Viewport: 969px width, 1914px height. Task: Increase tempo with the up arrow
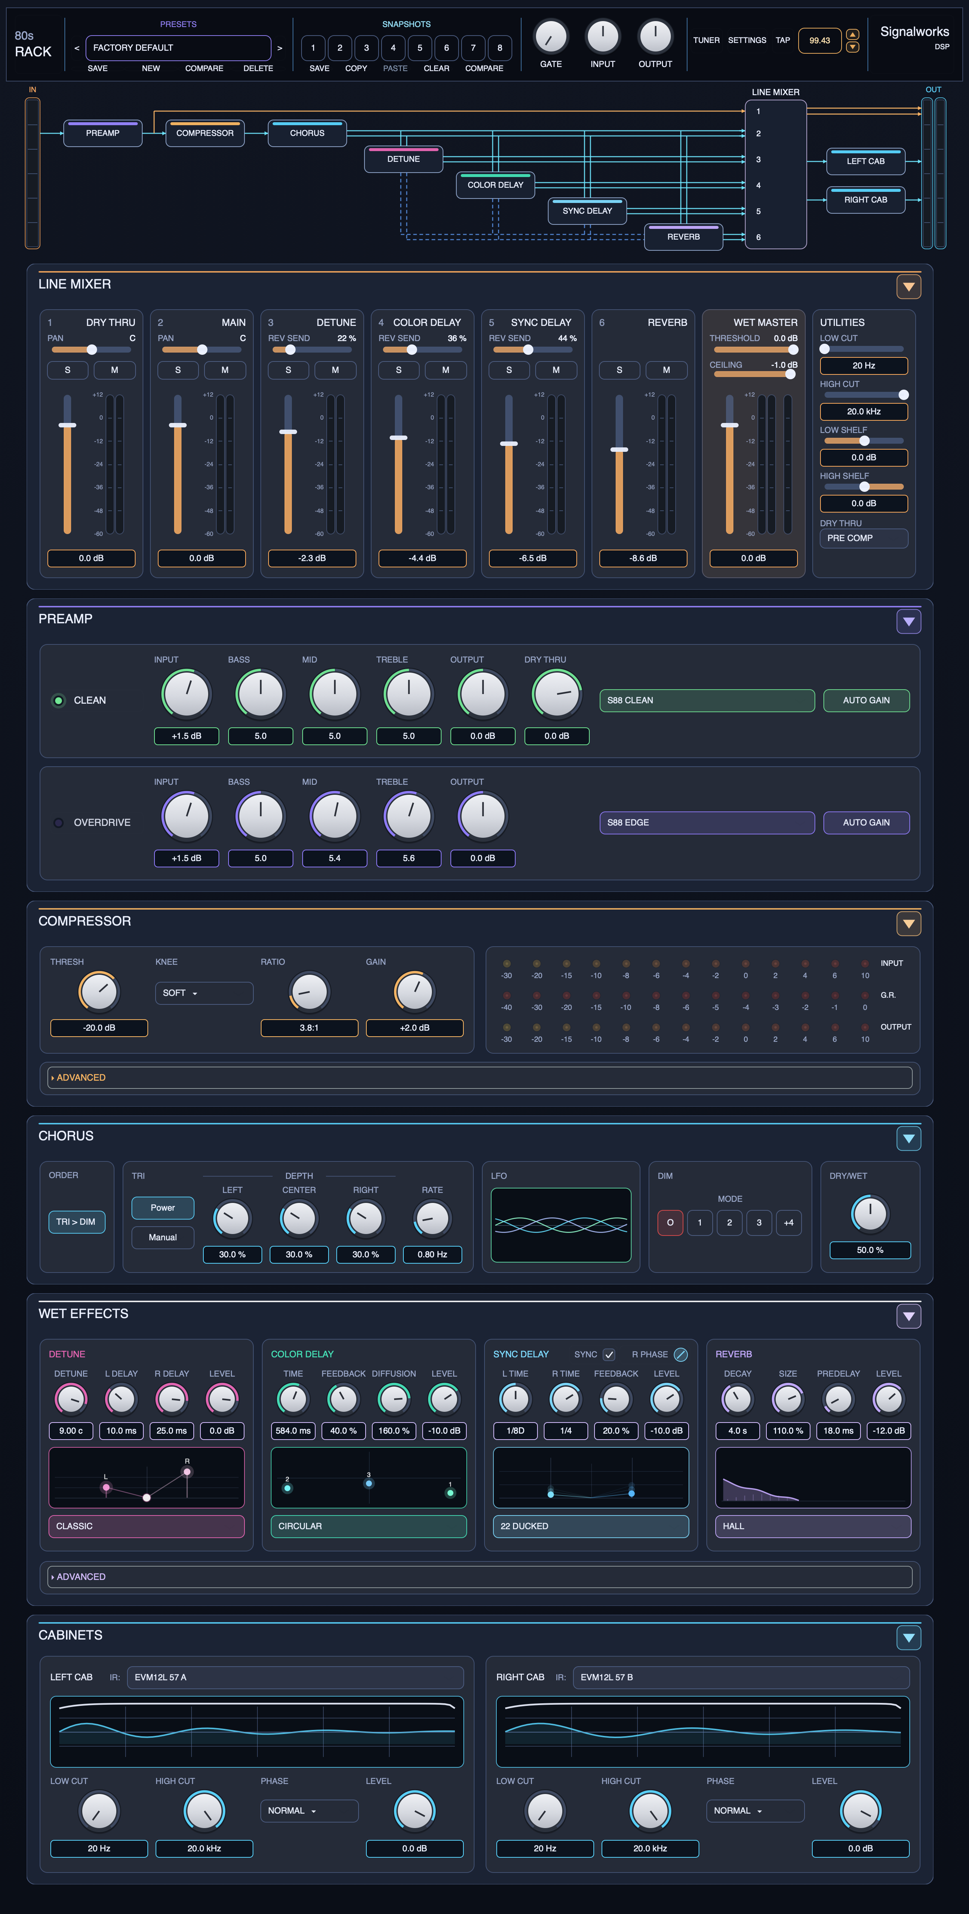pos(853,34)
